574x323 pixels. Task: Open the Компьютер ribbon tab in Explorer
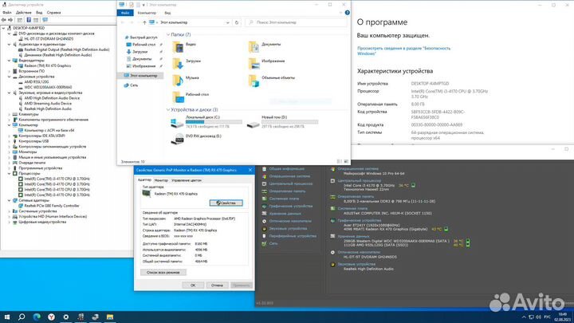147,13
